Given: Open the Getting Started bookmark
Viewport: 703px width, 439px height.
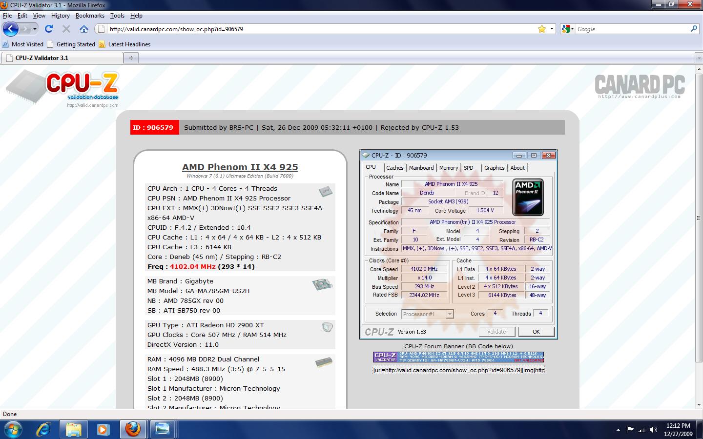Looking at the screenshot, I should tap(71, 44).
